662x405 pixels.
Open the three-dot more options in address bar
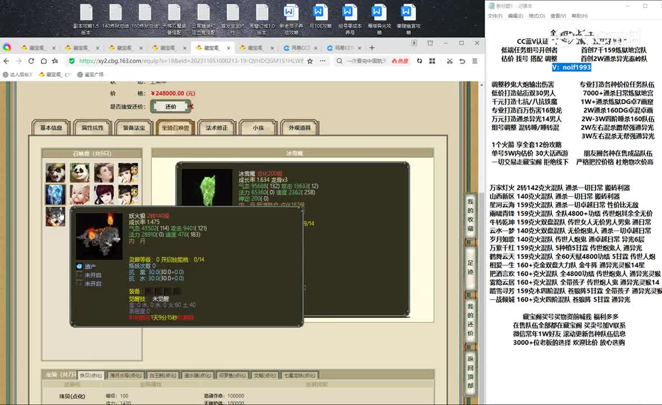(323, 61)
